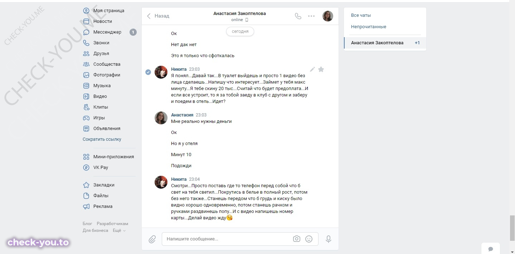The height and width of the screenshot is (254, 515).
Task: Select the Все чаты filter
Action: 361,15
